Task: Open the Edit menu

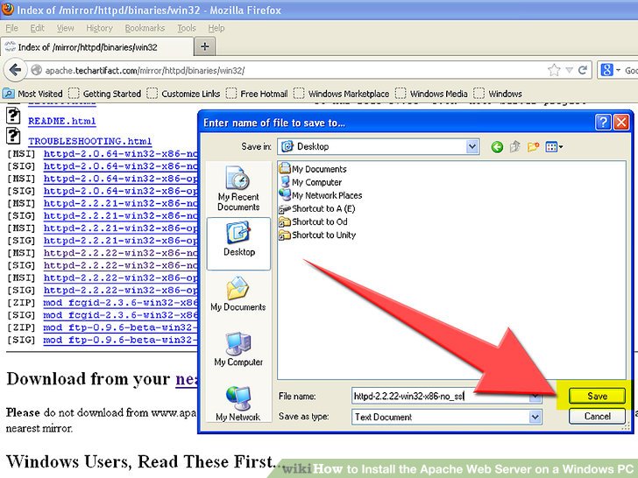Action: tap(37, 28)
